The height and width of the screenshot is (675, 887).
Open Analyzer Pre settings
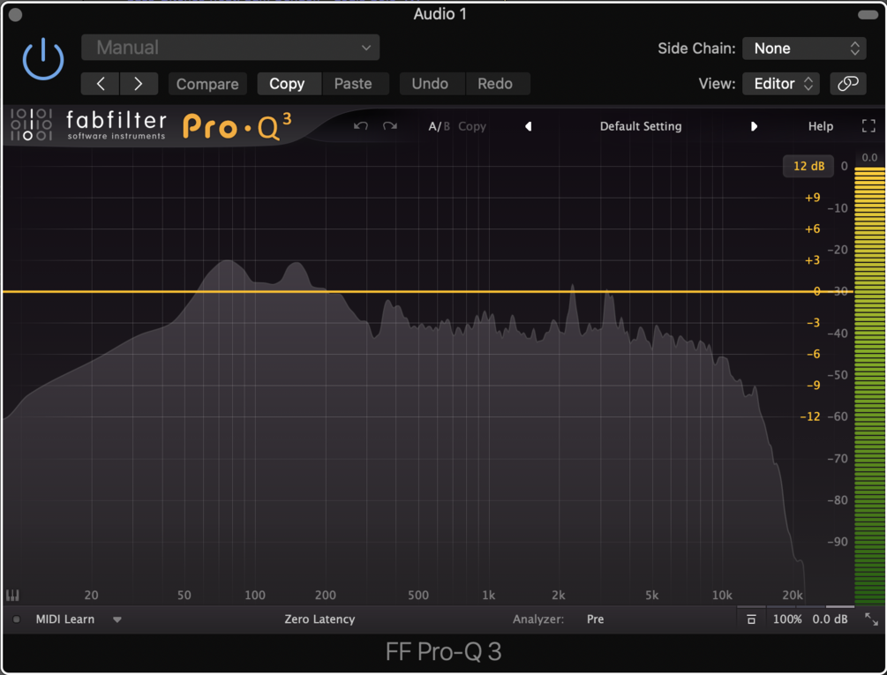595,619
